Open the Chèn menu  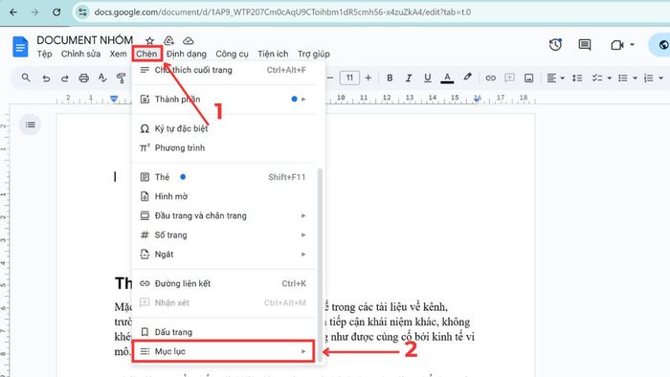pos(146,54)
